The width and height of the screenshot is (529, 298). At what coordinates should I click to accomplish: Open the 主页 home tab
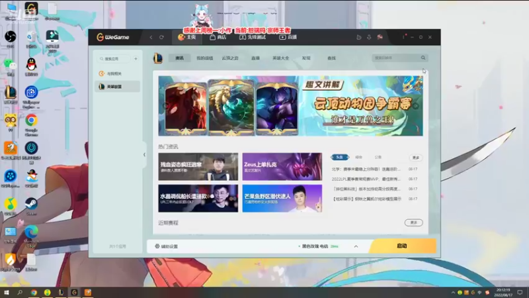pyautogui.click(x=187, y=37)
